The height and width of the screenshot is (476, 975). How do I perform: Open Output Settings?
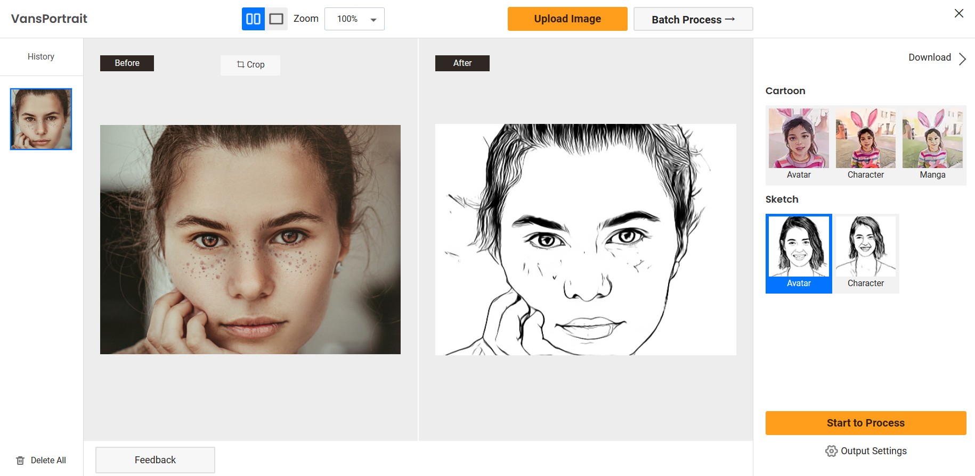(x=866, y=451)
